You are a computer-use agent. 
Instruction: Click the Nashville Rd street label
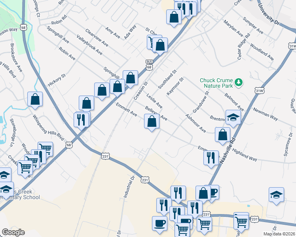(x=228, y=151)
